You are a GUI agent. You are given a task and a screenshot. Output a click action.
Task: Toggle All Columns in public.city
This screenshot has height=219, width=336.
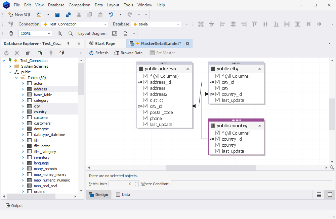point(217,76)
